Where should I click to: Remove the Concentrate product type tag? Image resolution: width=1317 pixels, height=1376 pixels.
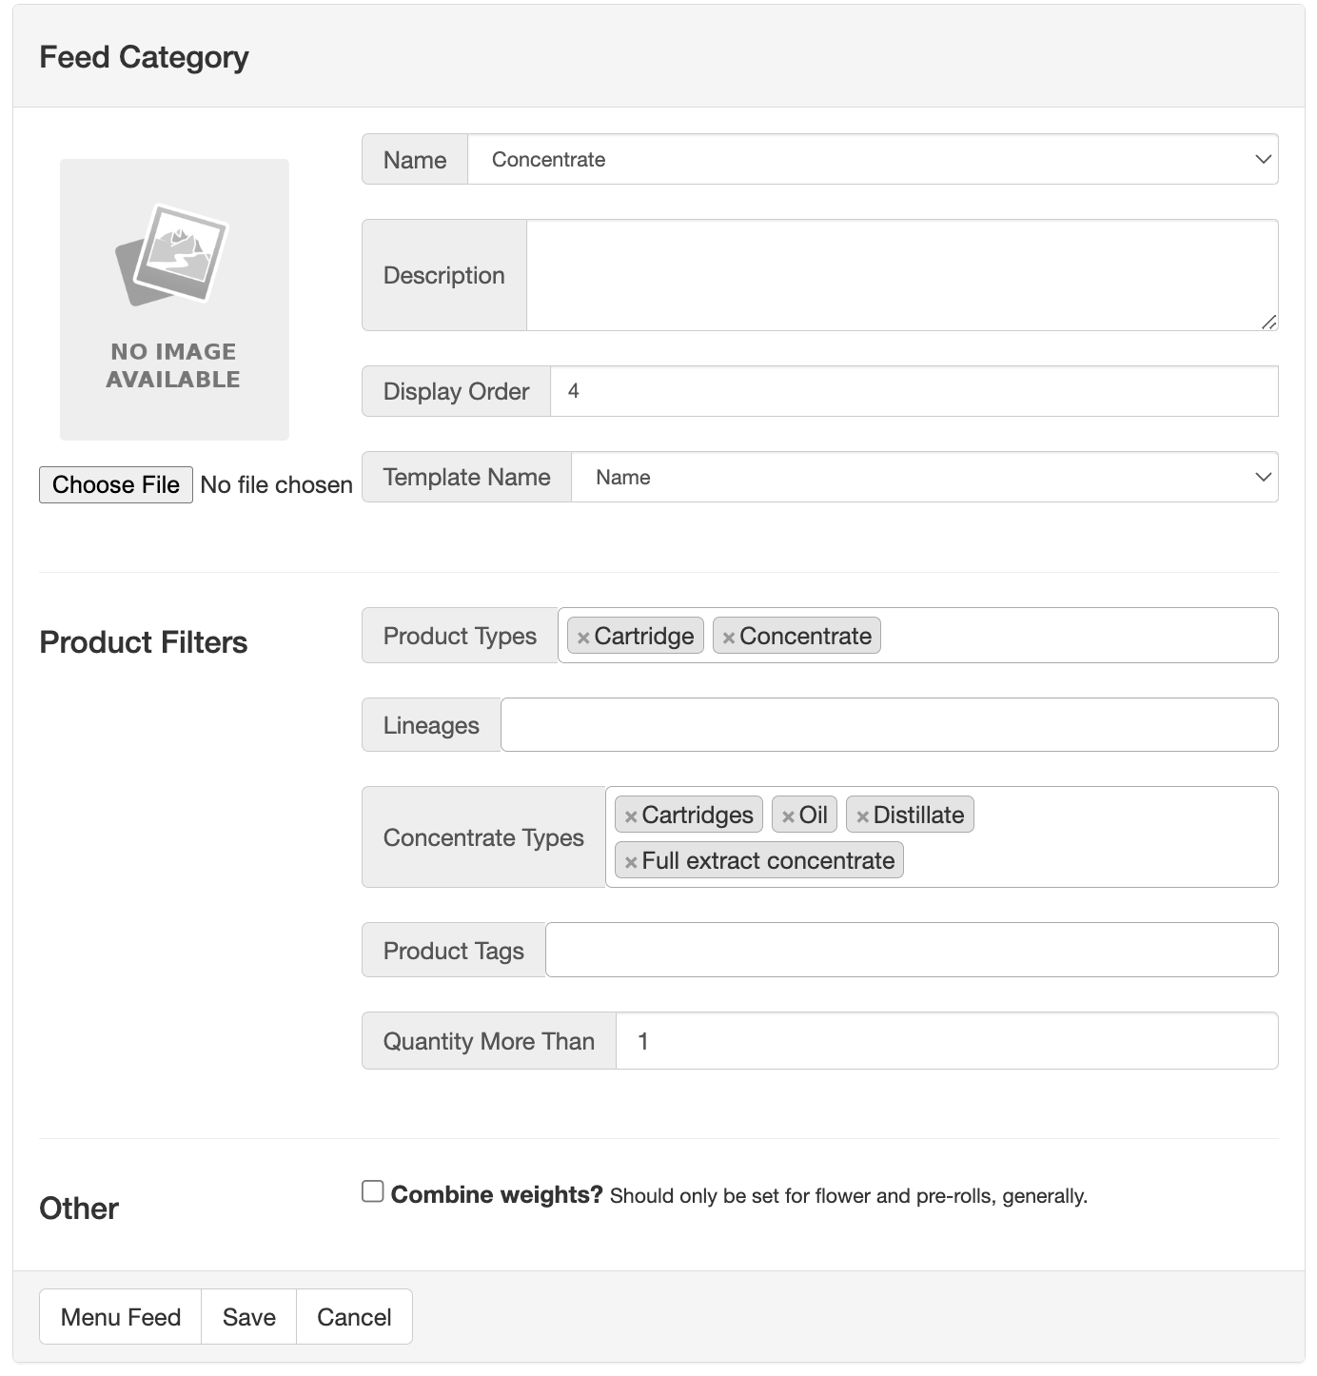(x=729, y=638)
